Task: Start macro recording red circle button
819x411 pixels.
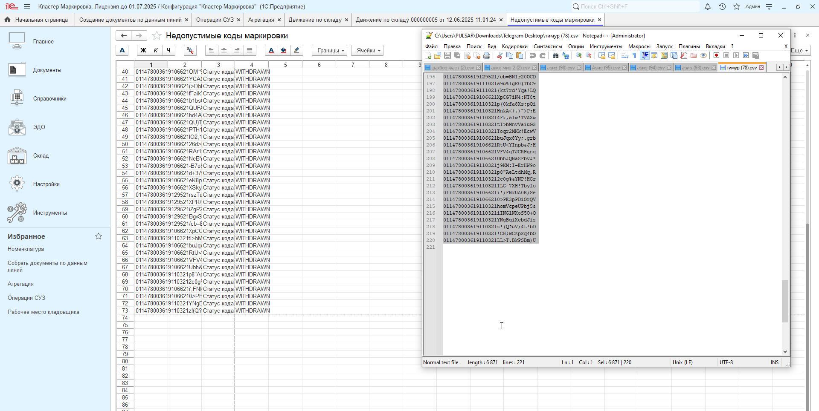Action: tap(716, 55)
